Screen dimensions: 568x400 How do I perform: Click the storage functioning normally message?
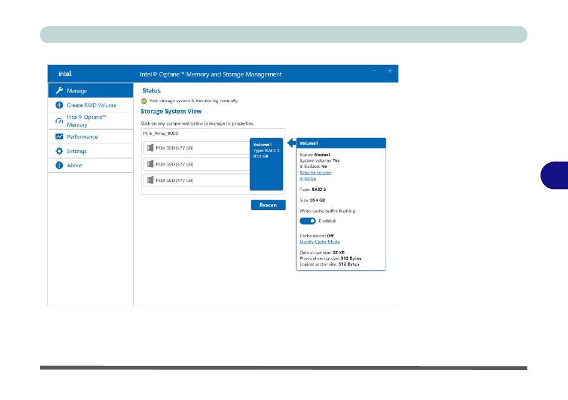point(194,101)
